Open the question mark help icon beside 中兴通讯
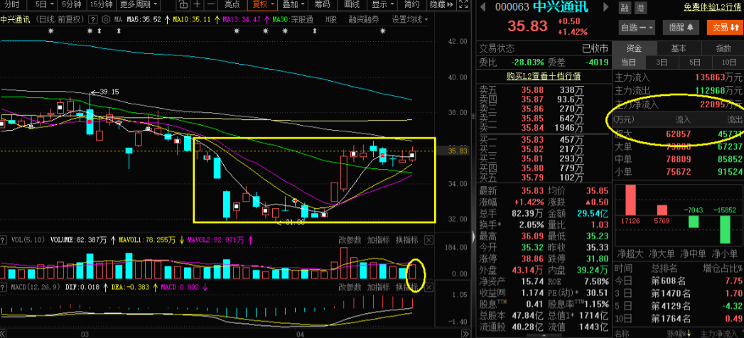 pos(94,20)
